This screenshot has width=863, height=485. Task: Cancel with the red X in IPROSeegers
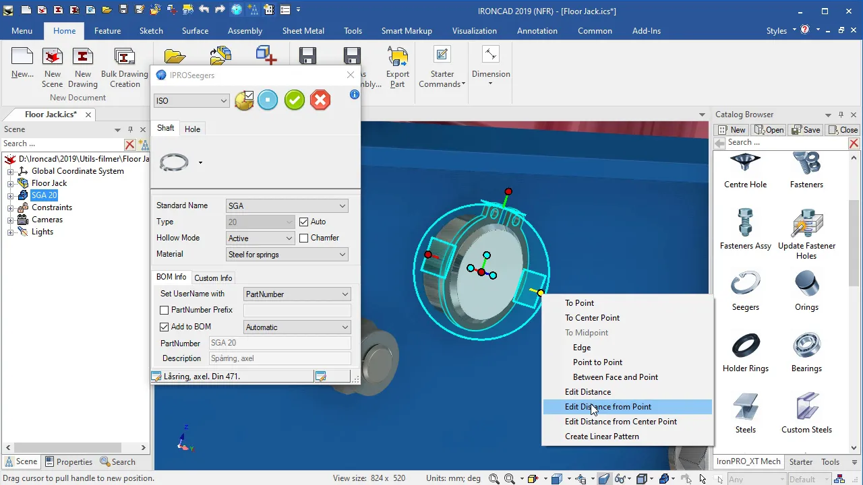pyautogui.click(x=320, y=100)
